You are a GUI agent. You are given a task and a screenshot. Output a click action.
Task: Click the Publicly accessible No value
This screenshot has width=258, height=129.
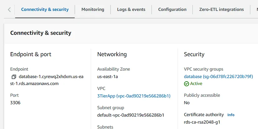pos(187,102)
